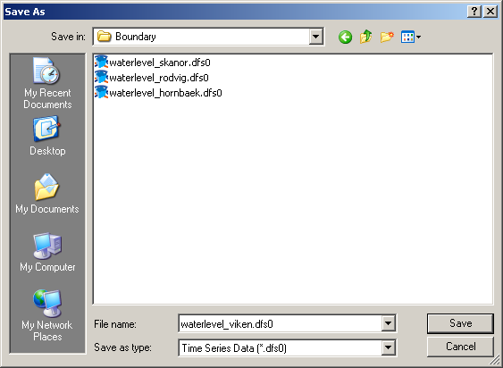Close the Save As dialog

click(490, 12)
